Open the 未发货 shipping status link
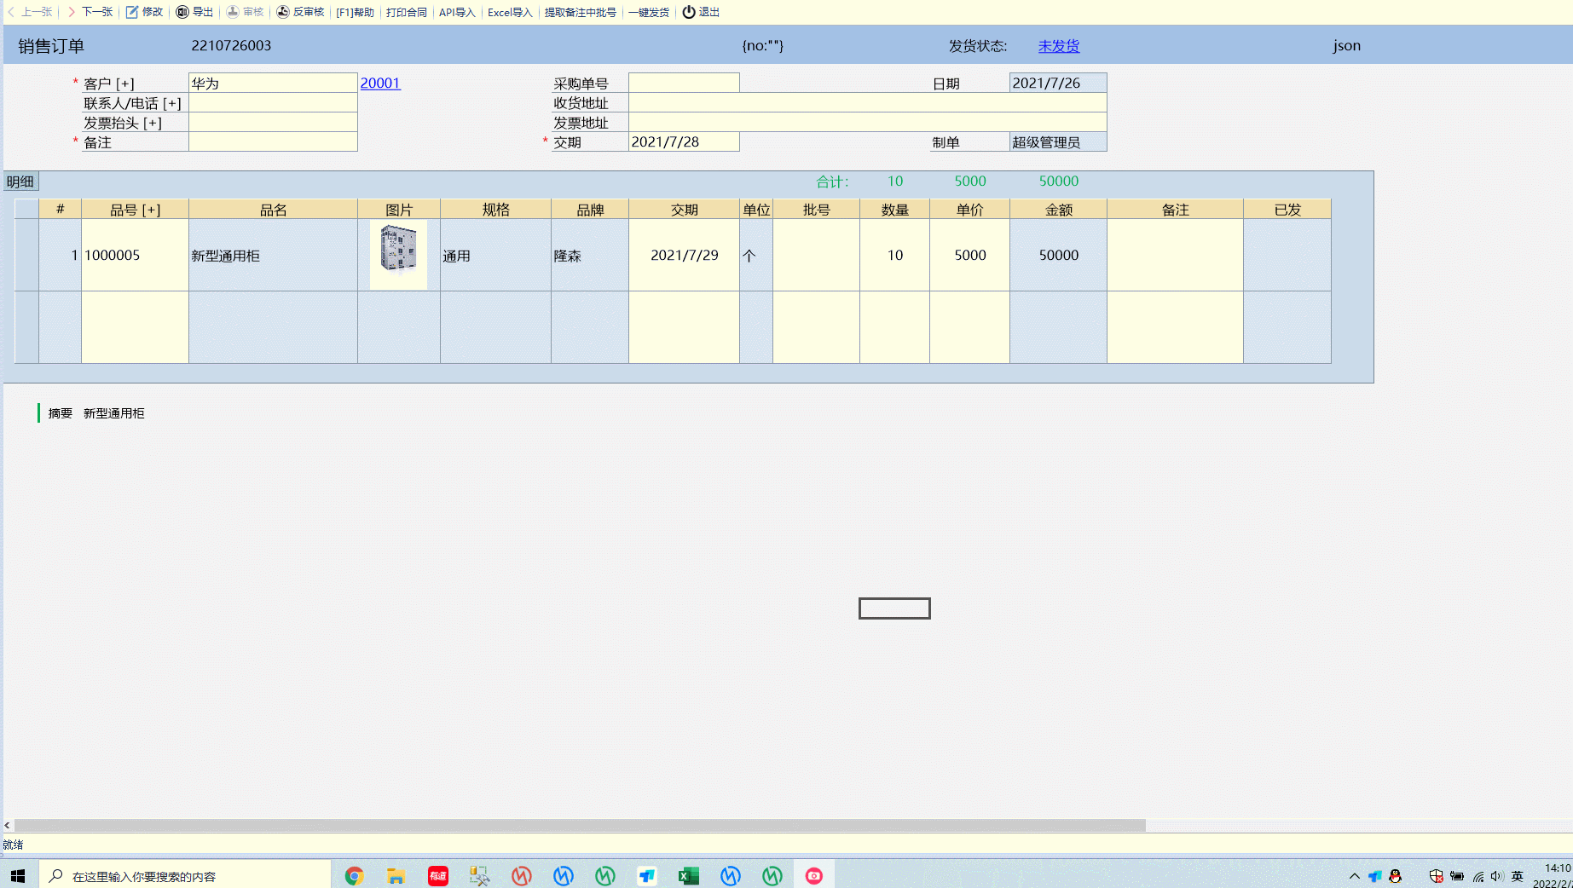This screenshot has height=888, width=1573. coord(1058,46)
